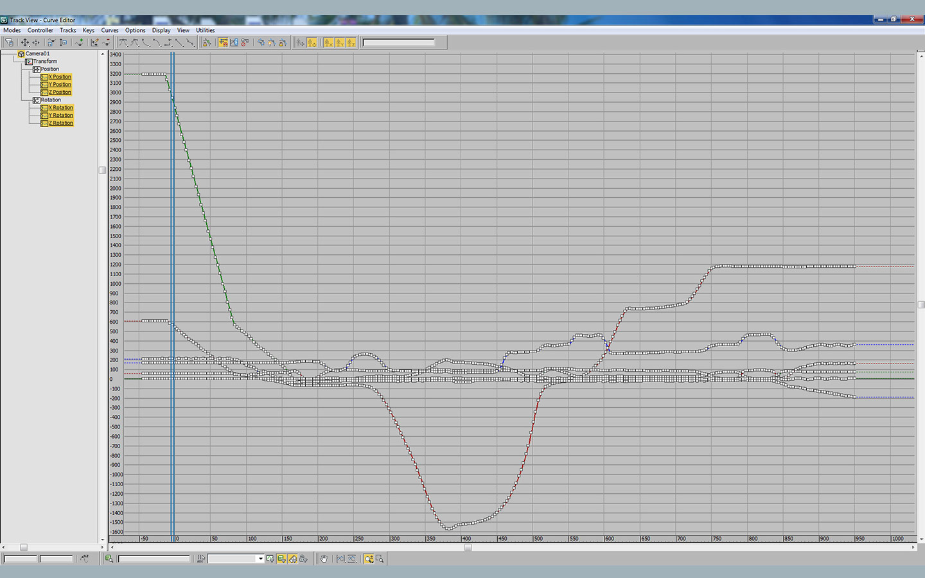Select the Position track
This screenshot has height=578, width=925.
(x=50, y=69)
